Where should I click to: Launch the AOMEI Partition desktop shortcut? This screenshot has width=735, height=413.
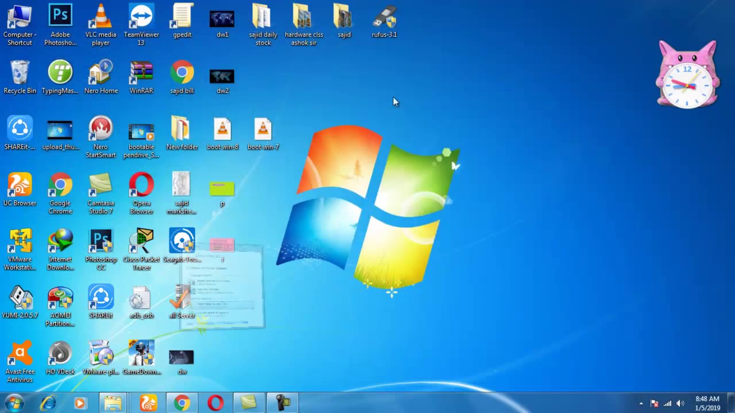tap(60, 306)
